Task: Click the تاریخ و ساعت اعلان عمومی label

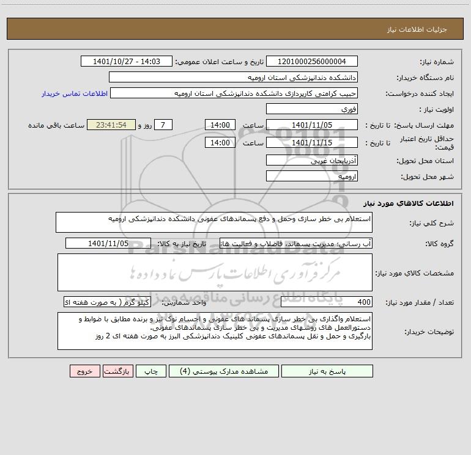Action: click(x=219, y=62)
